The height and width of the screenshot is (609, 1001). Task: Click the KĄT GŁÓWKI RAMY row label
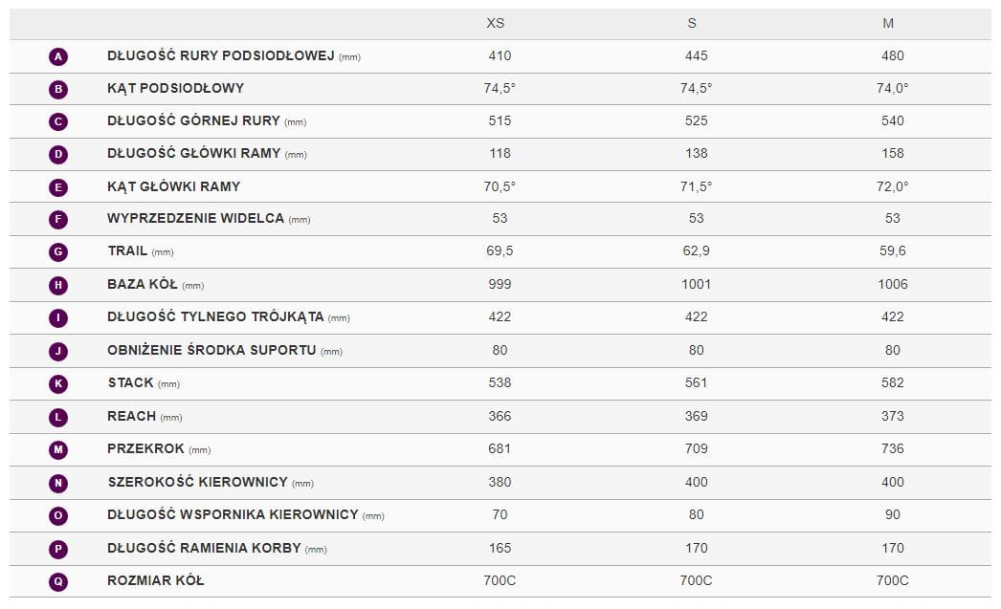(174, 186)
